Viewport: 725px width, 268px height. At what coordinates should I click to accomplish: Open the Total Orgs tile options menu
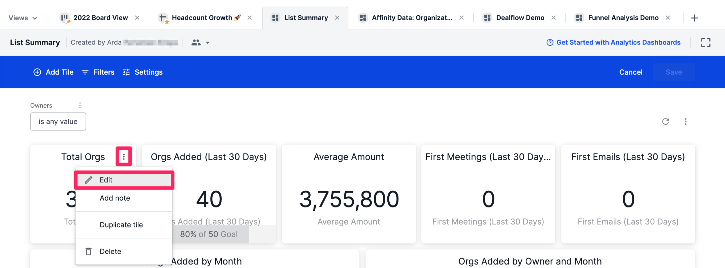124,156
